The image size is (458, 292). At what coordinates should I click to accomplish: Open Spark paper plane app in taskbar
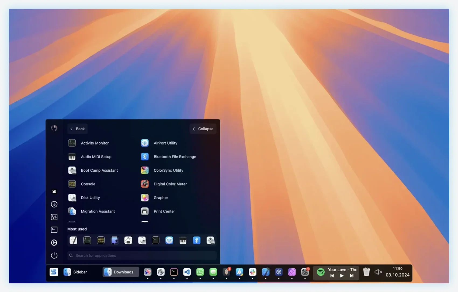click(x=240, y=272)
